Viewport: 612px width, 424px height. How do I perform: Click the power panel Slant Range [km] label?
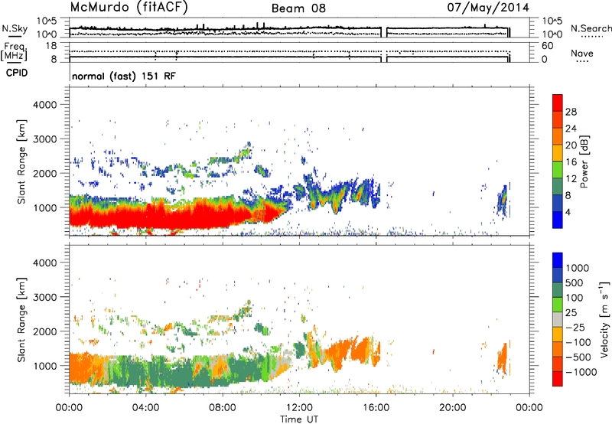tap(21, 161)
